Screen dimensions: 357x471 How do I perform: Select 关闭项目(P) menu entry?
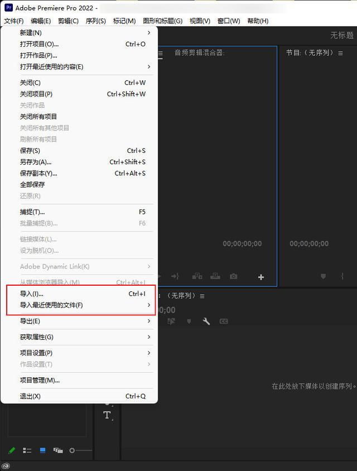(x=79, y=94)
